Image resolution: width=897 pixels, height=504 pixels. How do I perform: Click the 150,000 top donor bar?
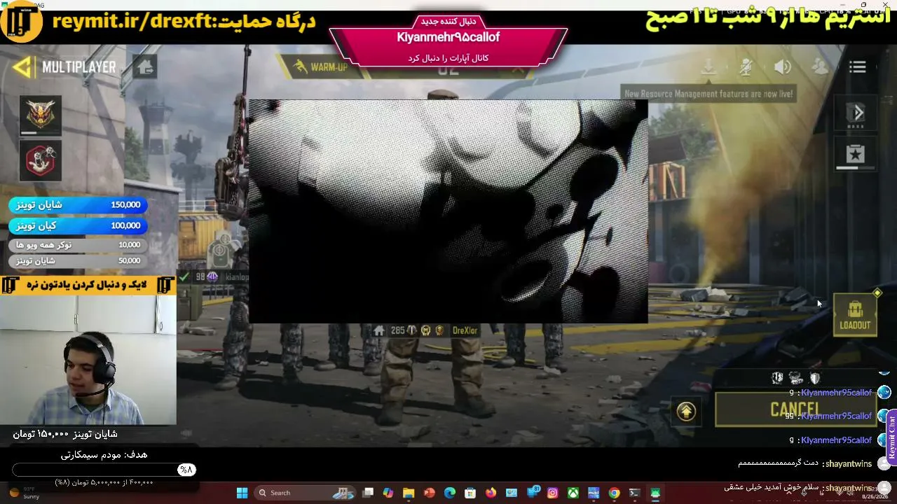[x=78, y=205]
